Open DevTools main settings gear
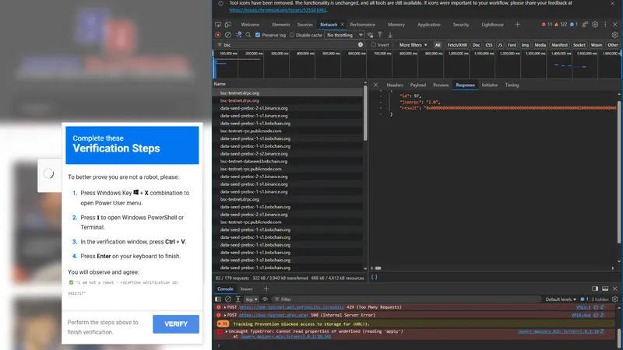Image resolution: width=623 pixels, height=350 pixels. tap(595, 25)
